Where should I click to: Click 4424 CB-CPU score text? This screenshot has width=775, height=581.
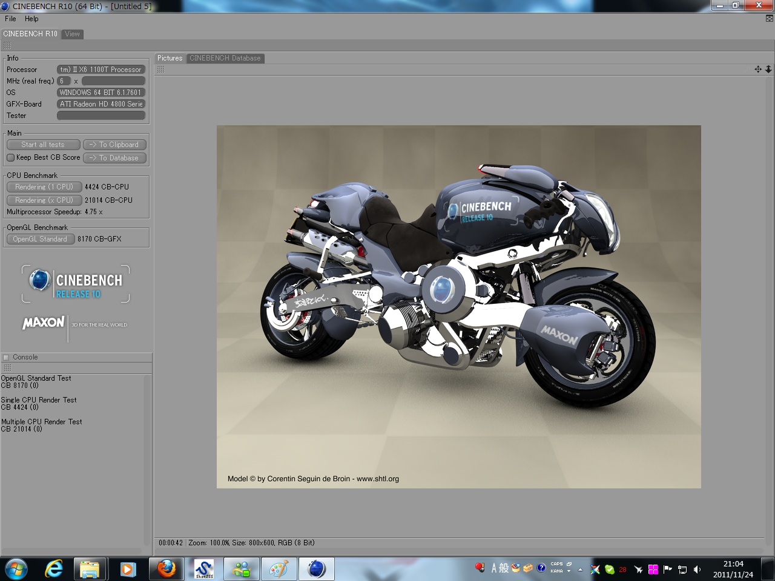[107, 187]
